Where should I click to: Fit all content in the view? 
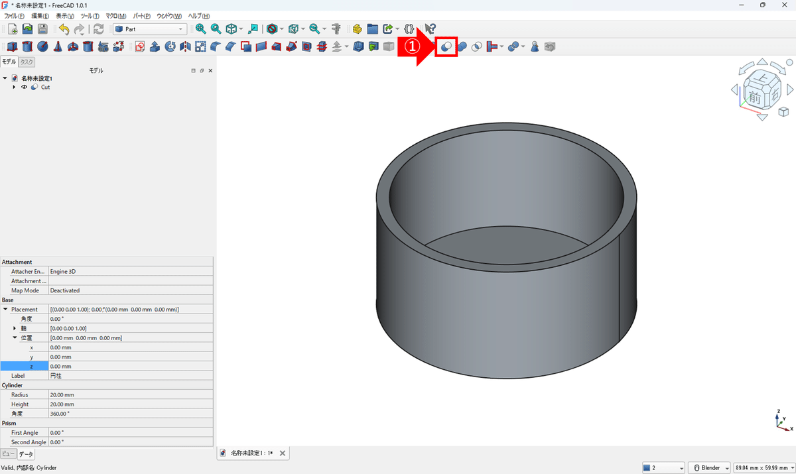tap(200, 29)
